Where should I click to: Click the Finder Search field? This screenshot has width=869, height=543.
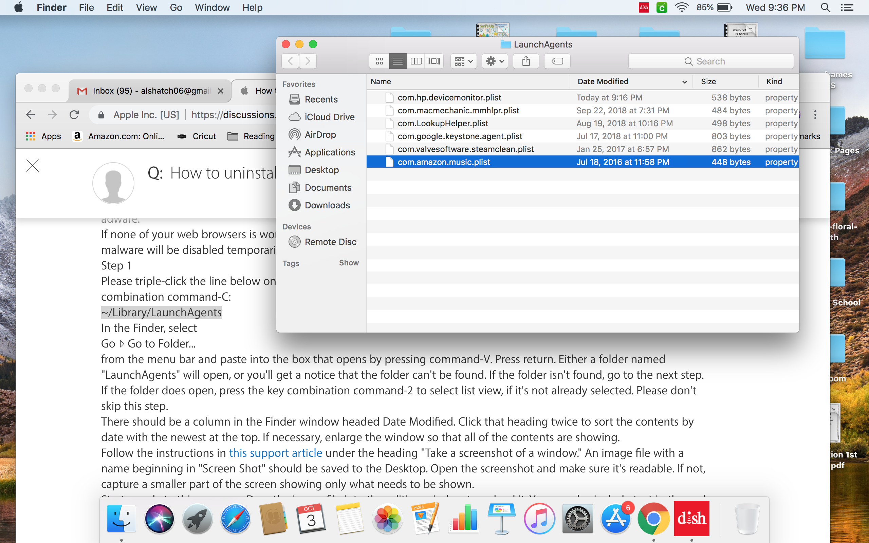[710, 61]
